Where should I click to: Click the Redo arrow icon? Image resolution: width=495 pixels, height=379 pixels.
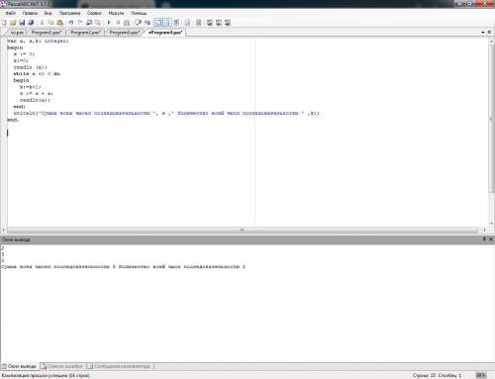(x=80, y=23)
